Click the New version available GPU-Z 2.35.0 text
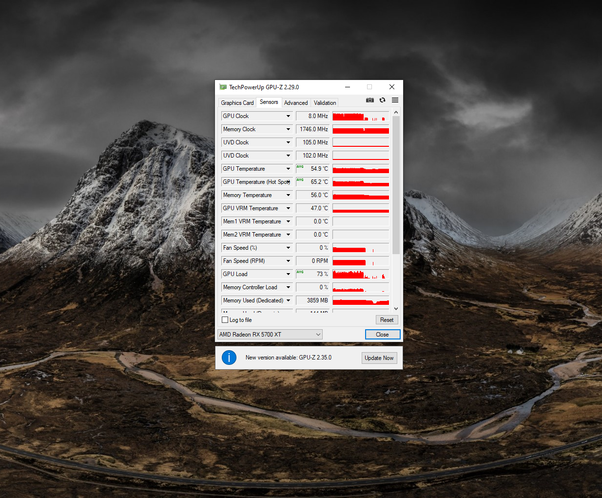Screen dimensions: 602x498 pyautogui.click(x=289, y=358)
